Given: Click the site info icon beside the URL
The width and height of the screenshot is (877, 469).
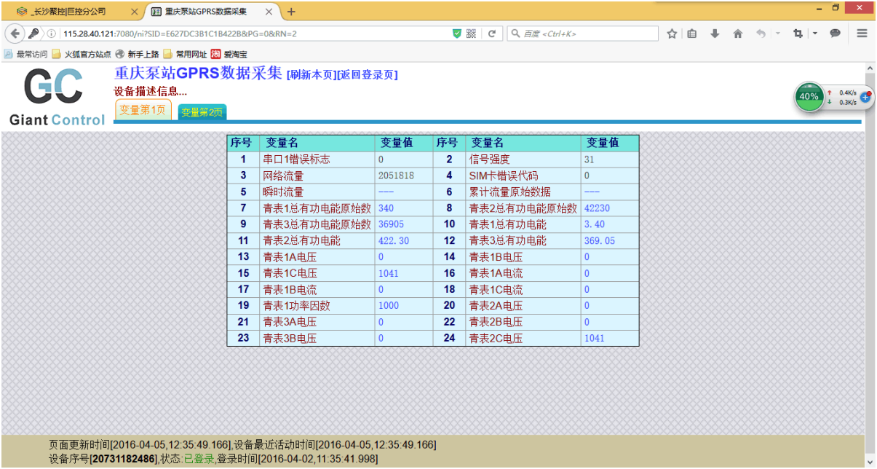Looking at the screenshot, I should (52, 33).
